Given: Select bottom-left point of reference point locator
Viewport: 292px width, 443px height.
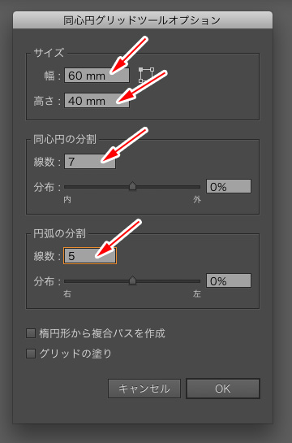Looking at the screenshot, I should pyautogui.click(x=140, y=80).
